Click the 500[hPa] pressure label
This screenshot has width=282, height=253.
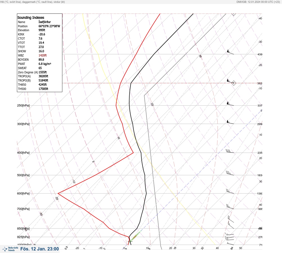click(23, 175)
